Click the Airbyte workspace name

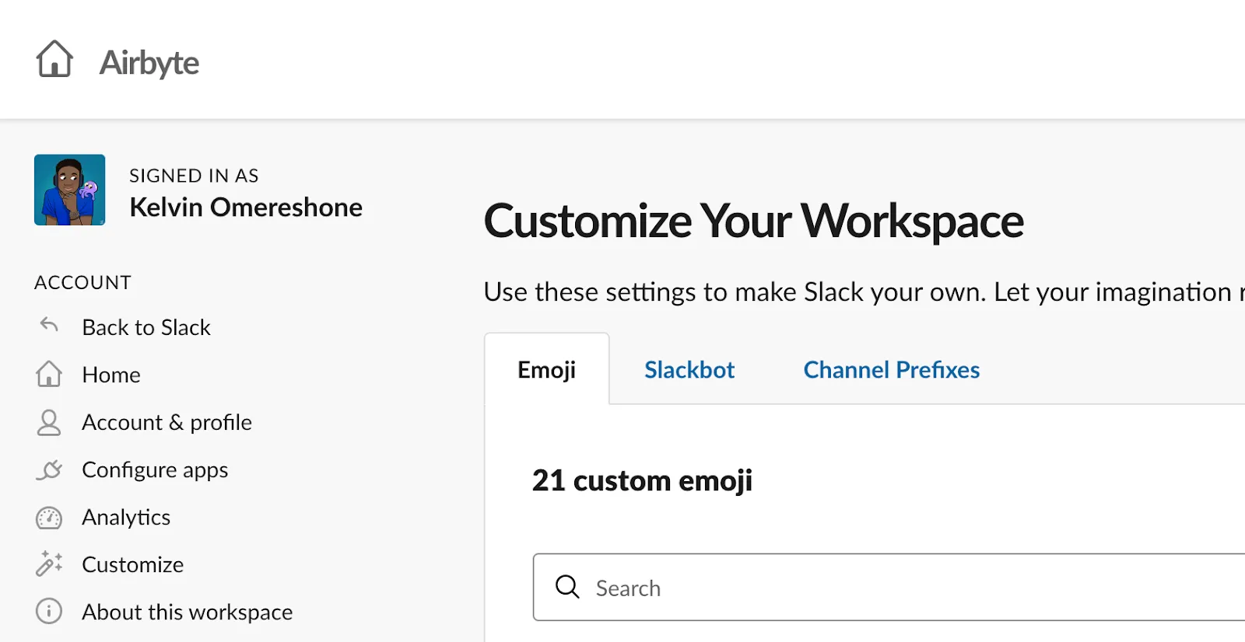pos(149,62)
